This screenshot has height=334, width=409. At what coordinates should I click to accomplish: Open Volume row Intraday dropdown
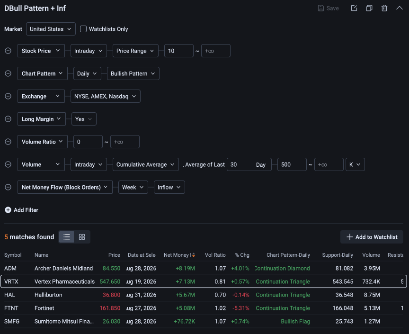89,164
